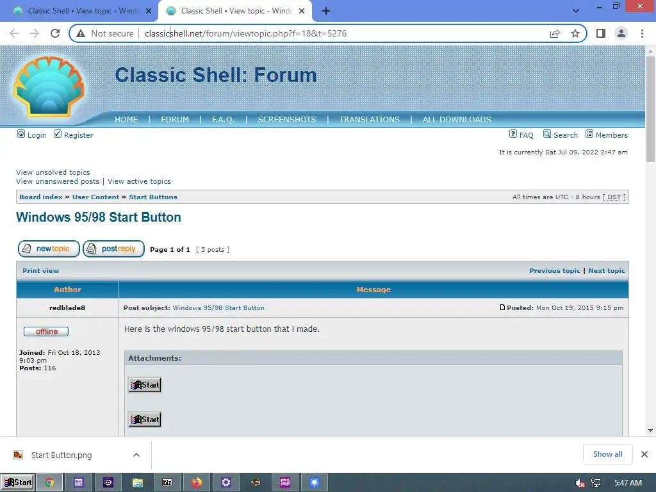View active topics
The width and height of the screenshot is (656, 492).
pyautogui.click(x=139, y=181)
